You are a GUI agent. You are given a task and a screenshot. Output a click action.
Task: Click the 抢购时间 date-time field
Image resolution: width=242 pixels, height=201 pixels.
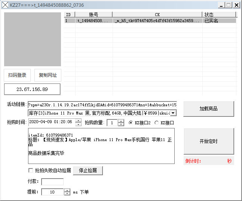click(52, 122)
